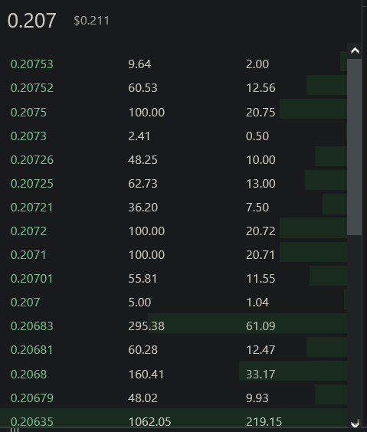Click the 295.38 amount value

point(146,326)
